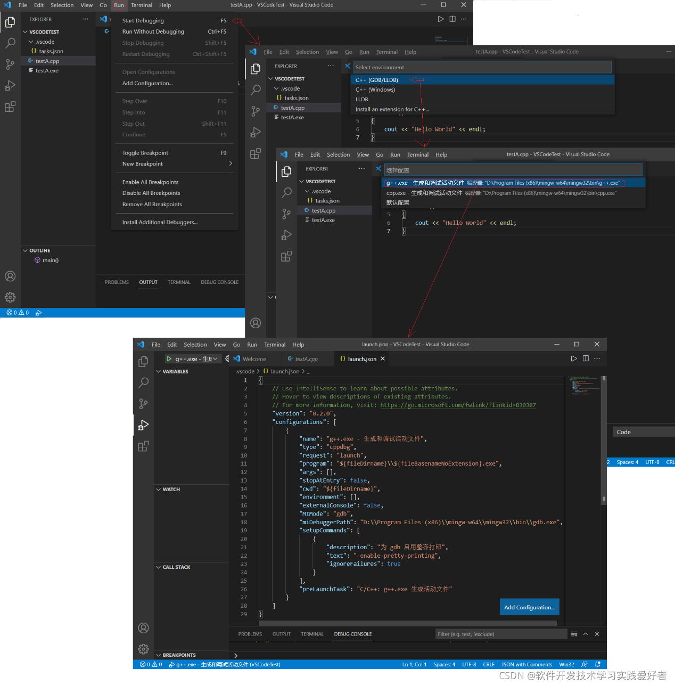
Task: Open launch.json gear icon beside debug config
Action: (227, 359)
